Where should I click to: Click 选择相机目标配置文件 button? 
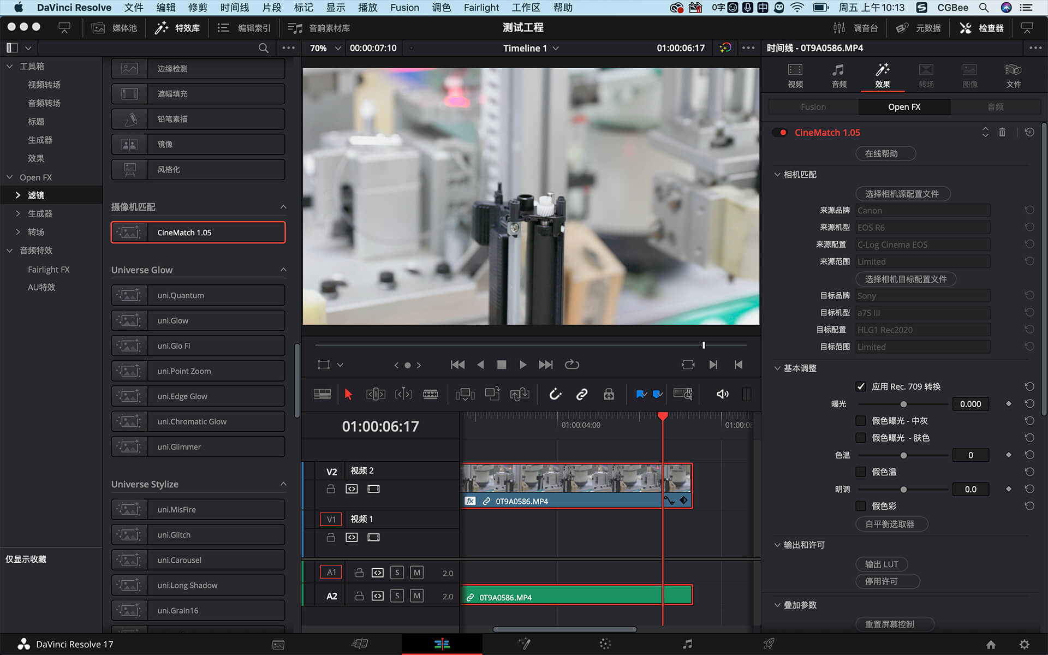tap(906, 279)
